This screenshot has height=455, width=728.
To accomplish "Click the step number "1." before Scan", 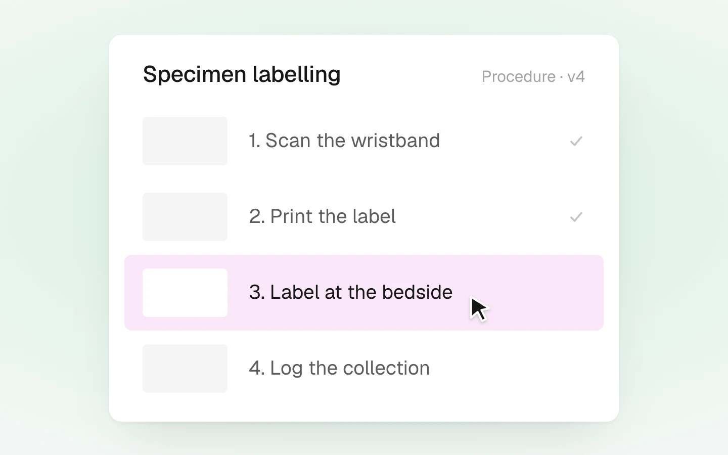I will [254, 141].
